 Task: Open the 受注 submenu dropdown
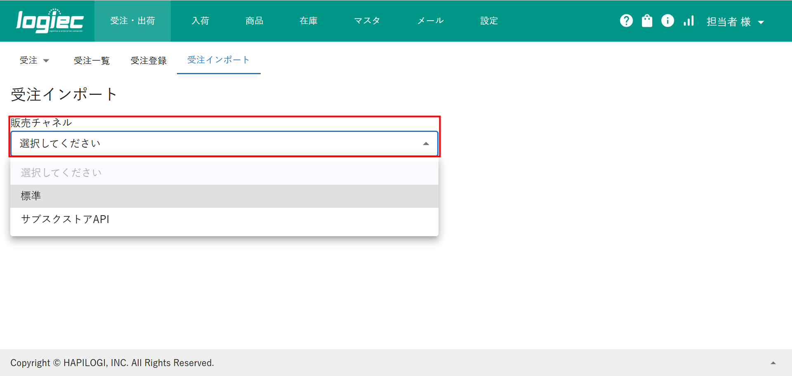[x=34, y=60]
